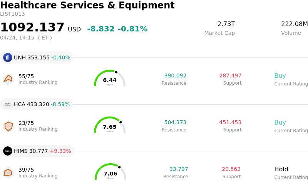This screenshot has height=187, width=308.
Task: Click the HCA company logo icon
Action: [8, 104]
